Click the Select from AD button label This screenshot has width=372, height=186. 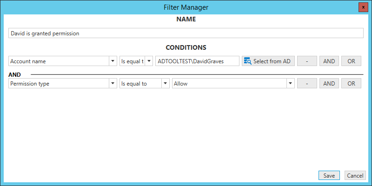tap(272, 61)
